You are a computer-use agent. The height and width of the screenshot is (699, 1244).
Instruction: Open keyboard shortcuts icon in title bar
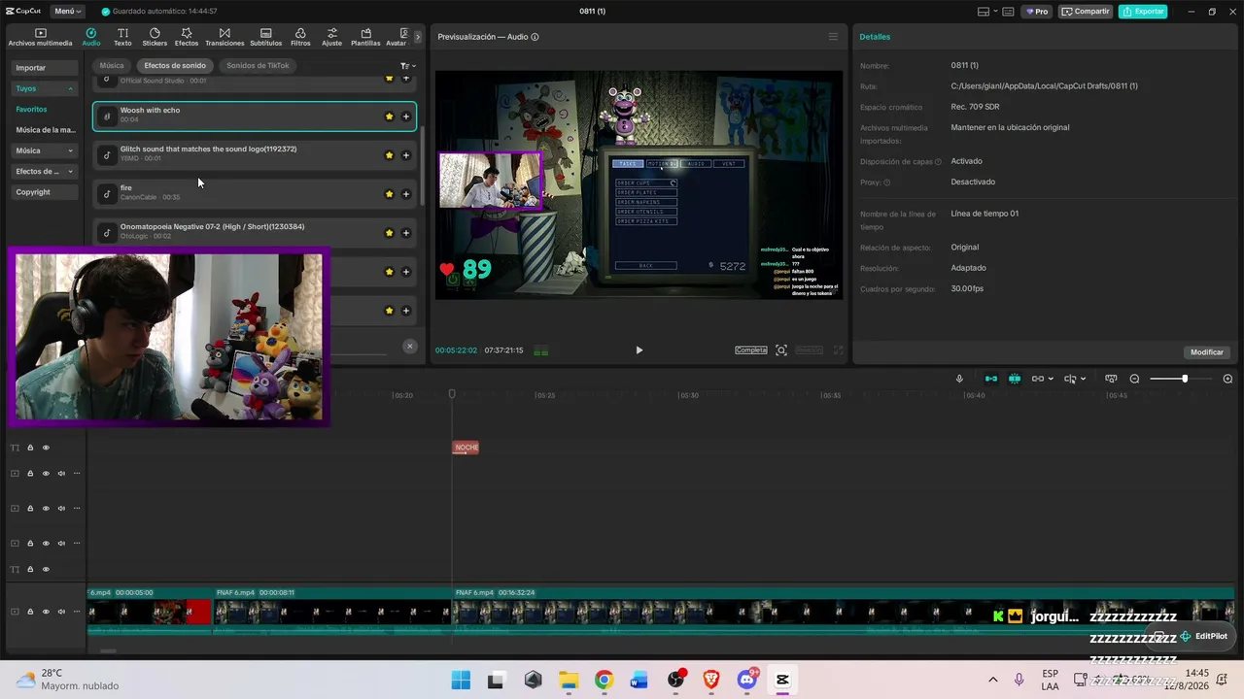click(1008, 12)
